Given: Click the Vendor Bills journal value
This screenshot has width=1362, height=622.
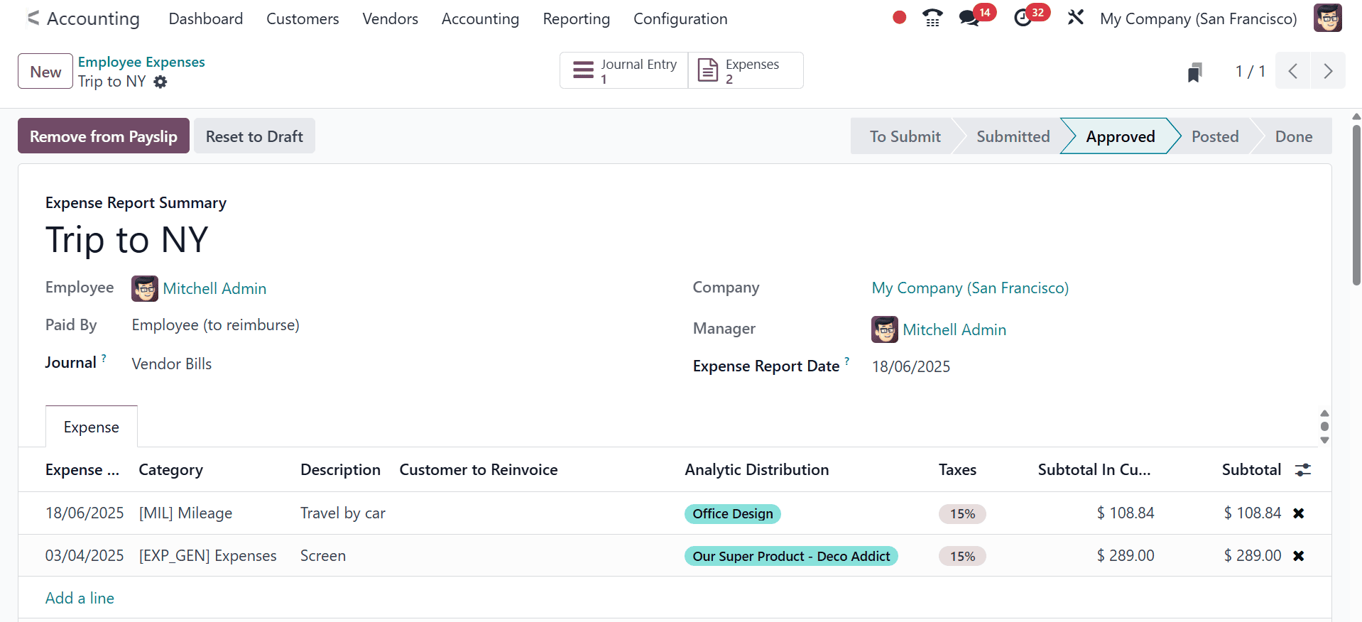Looking at the screenshot, I should pyautogui.click(x=172, y=364).
